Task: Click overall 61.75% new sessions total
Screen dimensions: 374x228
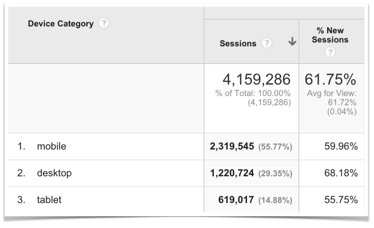Action: (330, 80)
